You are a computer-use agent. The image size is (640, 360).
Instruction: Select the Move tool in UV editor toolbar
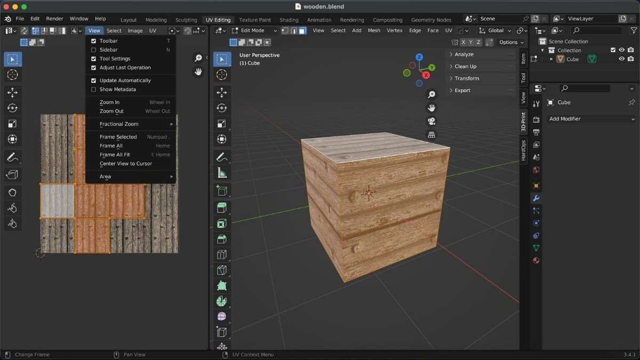tap(12, 93)
